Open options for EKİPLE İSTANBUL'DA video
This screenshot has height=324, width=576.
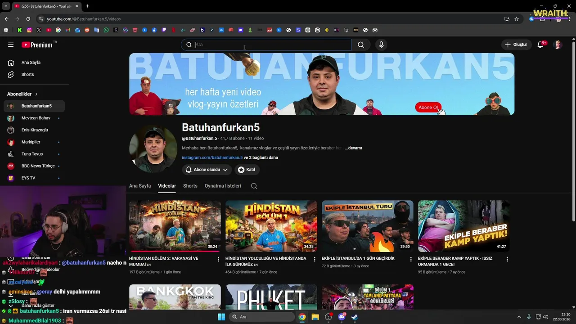(x=411, y=259)
